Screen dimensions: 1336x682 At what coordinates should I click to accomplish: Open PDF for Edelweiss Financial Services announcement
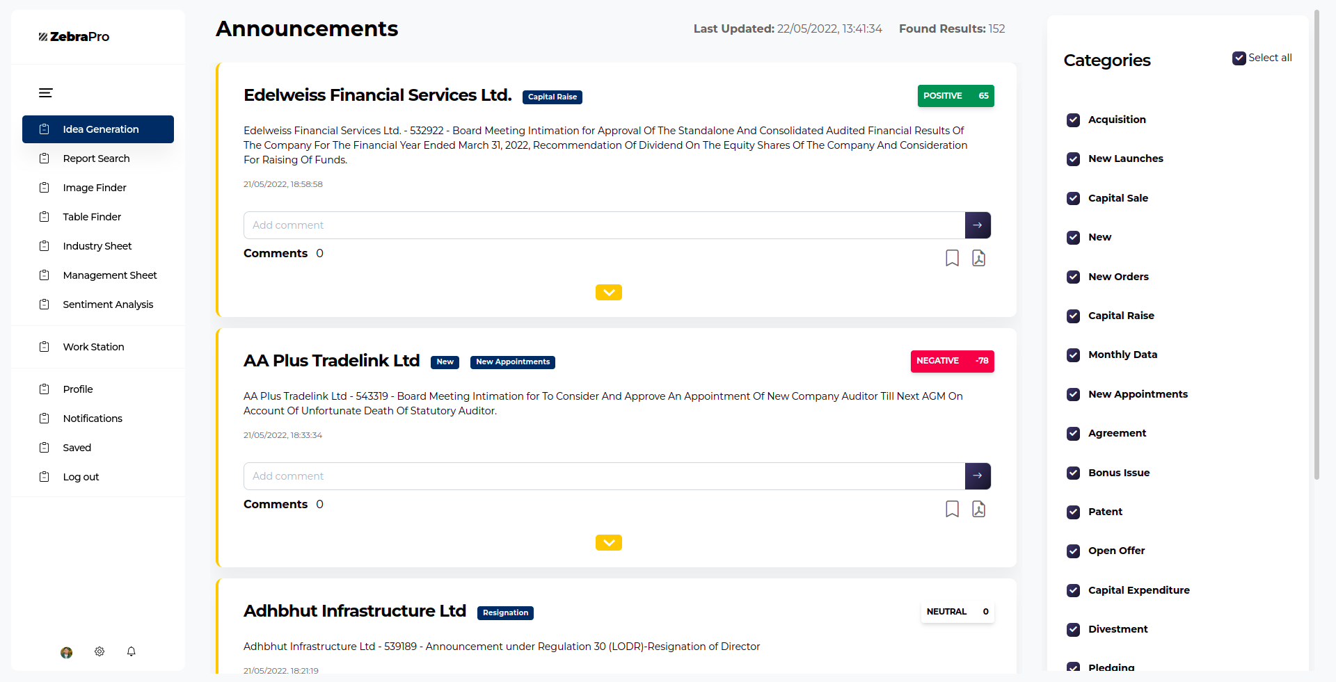pyautogui.click(x=978, y=258)
